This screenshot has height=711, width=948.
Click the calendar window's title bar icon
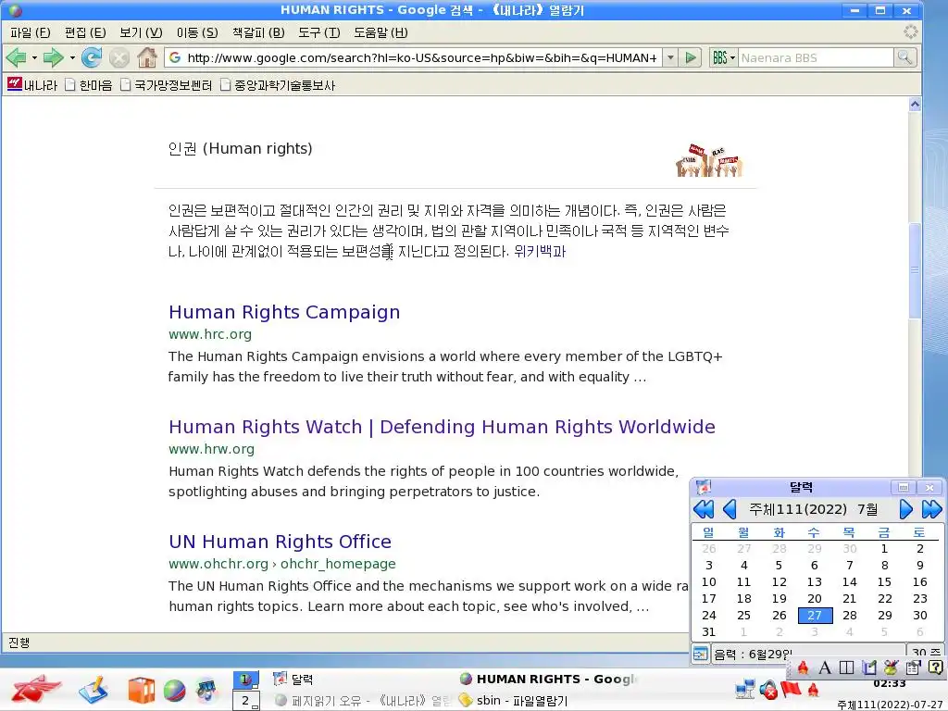coord(704,487)
